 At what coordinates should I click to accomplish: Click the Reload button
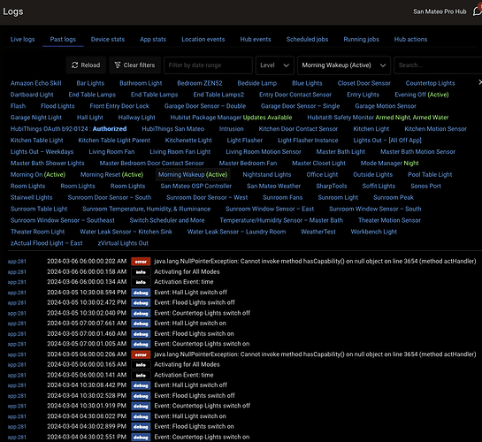point(86,65)
